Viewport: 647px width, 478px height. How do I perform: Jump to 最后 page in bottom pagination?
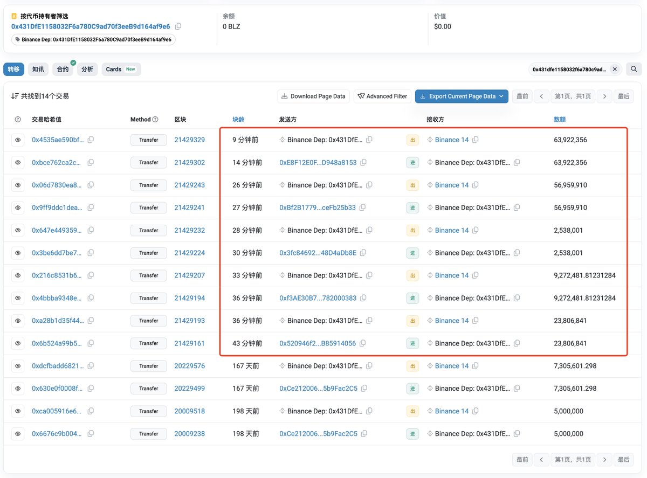coord(623,459)
